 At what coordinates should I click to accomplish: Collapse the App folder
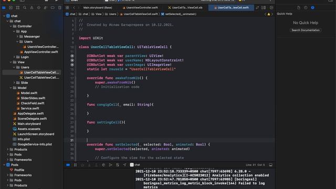[14, 31]
